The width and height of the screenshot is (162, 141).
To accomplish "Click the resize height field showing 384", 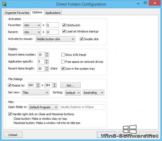I will coord(48,85).
